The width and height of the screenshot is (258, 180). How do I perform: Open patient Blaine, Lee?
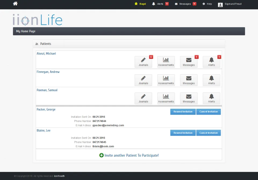(x=44, y=131)
